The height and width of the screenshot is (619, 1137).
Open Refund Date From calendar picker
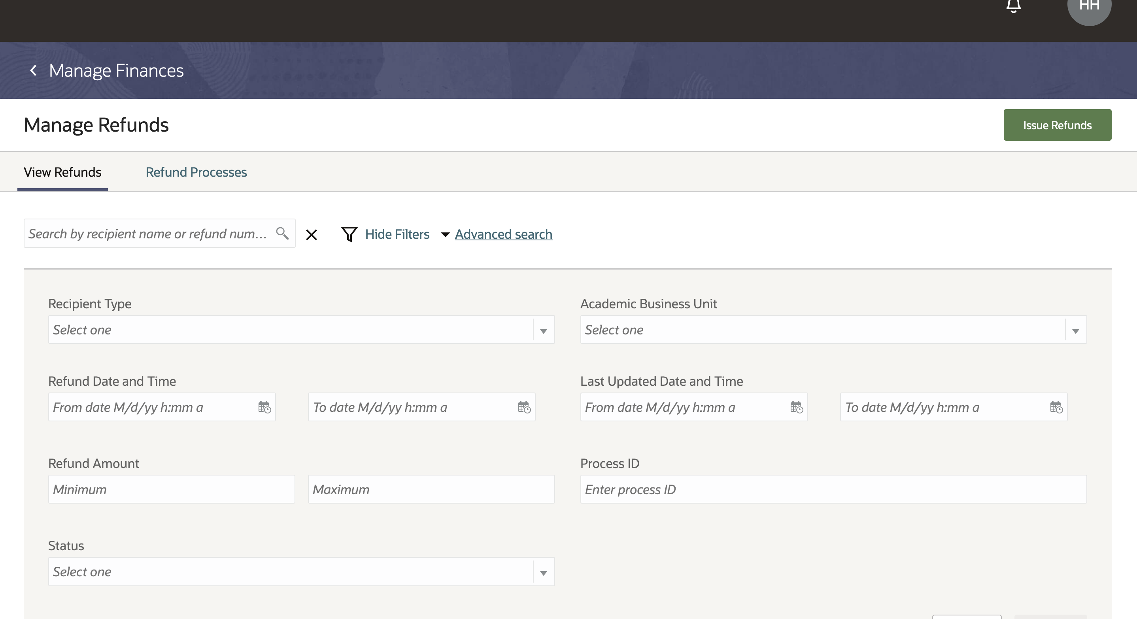[x=264, y=407]
